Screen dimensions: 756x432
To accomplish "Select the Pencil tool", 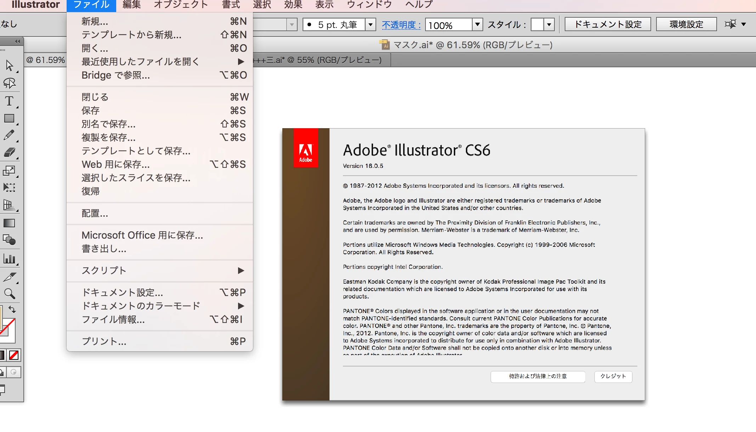I will point(9,135).
